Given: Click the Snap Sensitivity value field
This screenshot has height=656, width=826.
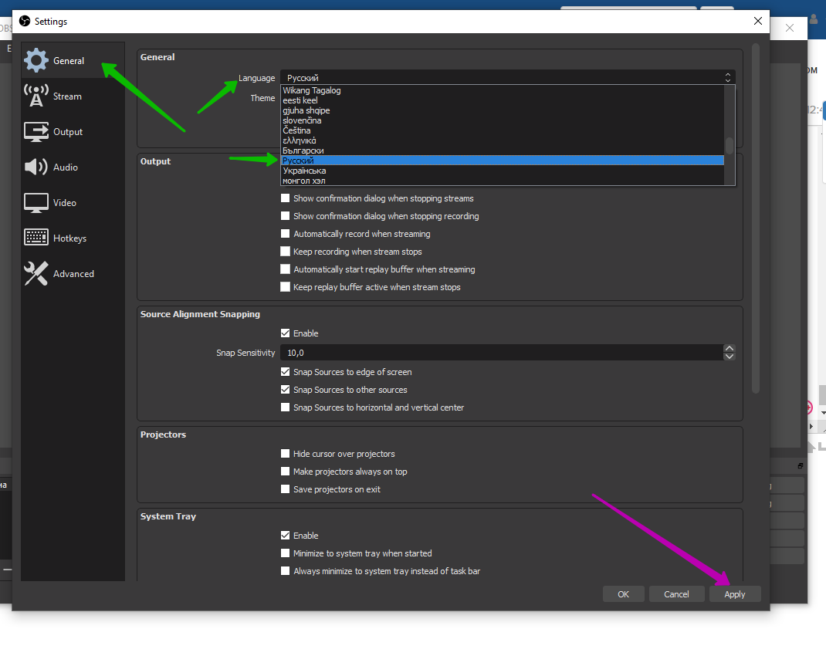Looking at the screenshot, I should (x=502, y=353).
